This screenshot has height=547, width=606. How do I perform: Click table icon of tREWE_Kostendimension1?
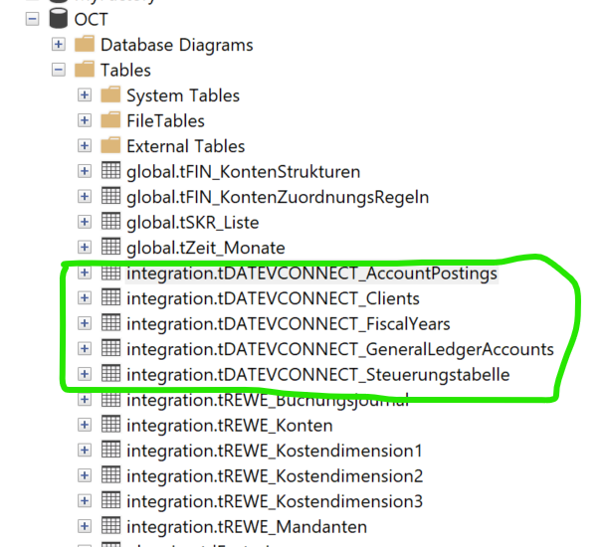tap(110, 450)
